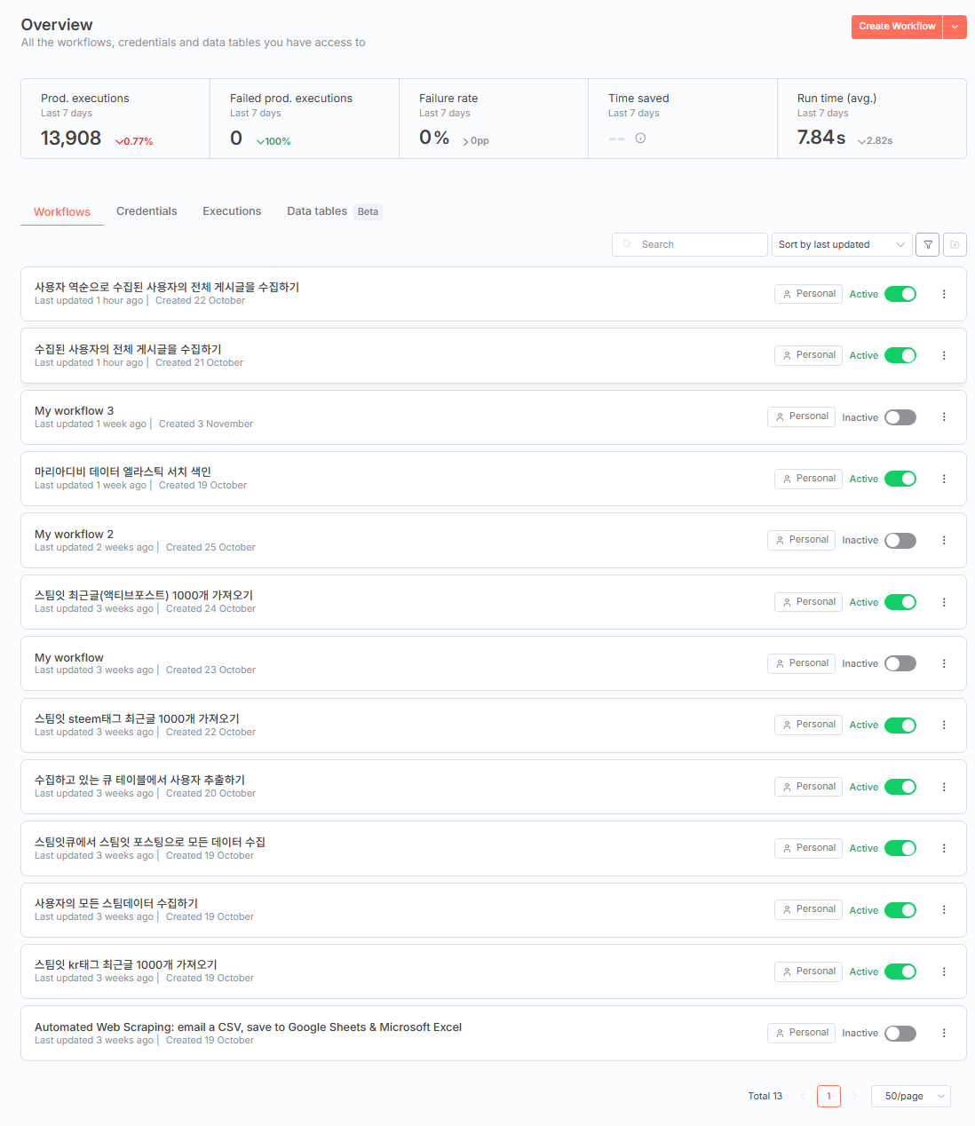Open the filter options icon
975x1126 pixels.
[x=928, y=244]
